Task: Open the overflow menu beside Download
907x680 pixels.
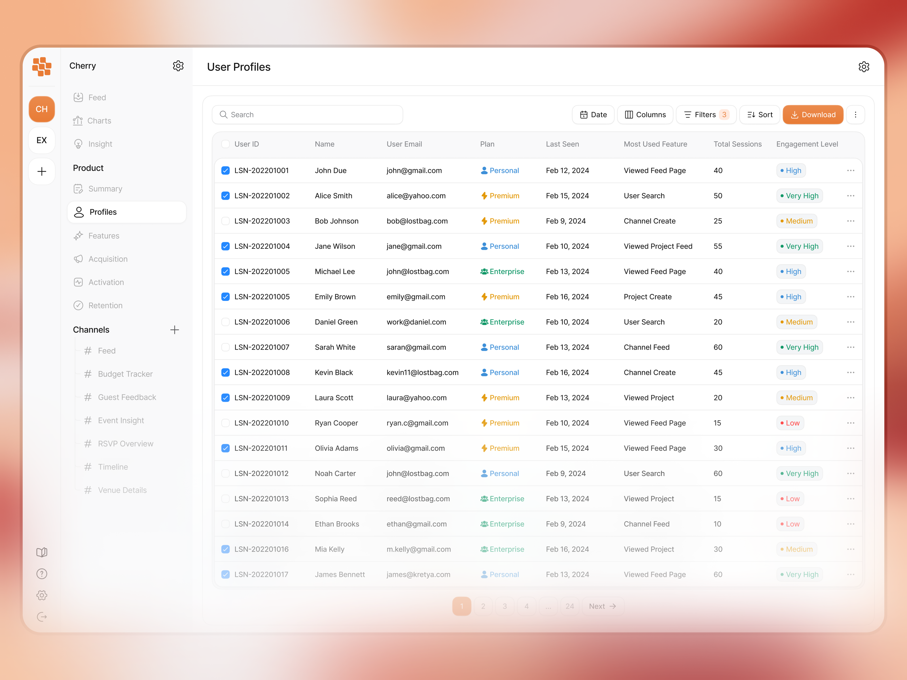Action: [x=856, y=115]
